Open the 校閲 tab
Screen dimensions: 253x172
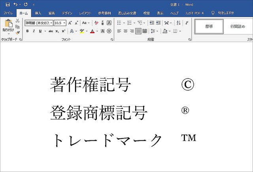coord(147,13)
